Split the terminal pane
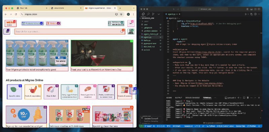 pos(244,98)
